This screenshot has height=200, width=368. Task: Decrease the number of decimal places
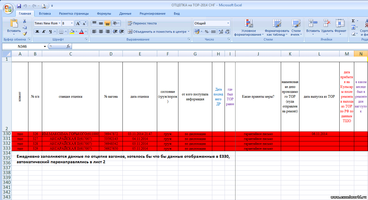(x=227, y=32)
